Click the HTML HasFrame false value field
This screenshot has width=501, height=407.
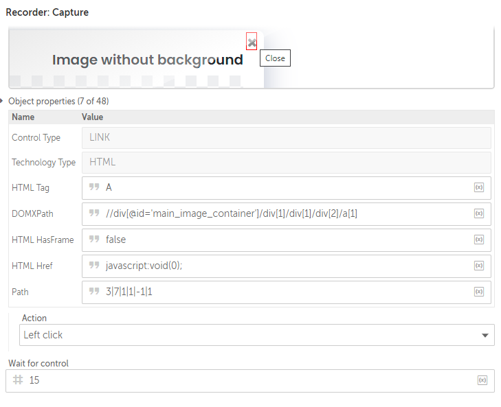coord(287,240)
